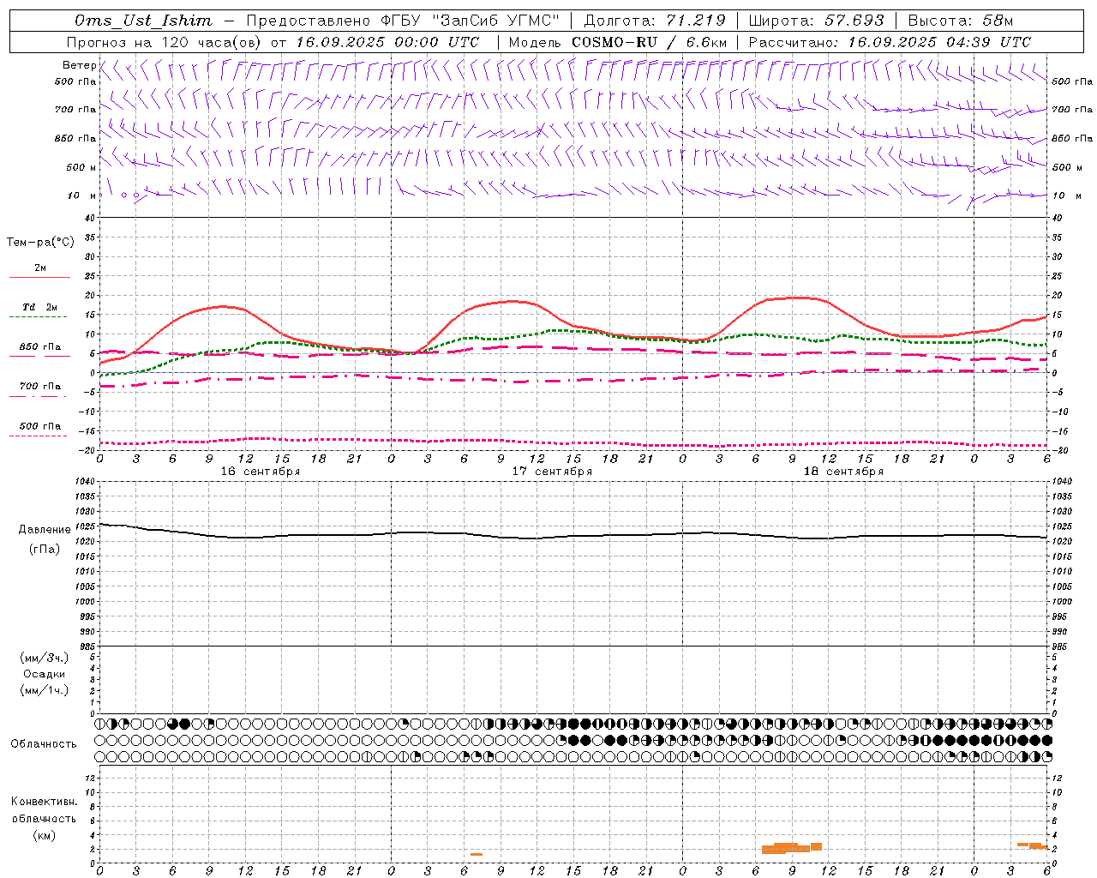
Task: Select the Тем-ра(°C) temperature panel label
Action: (40, 243)
